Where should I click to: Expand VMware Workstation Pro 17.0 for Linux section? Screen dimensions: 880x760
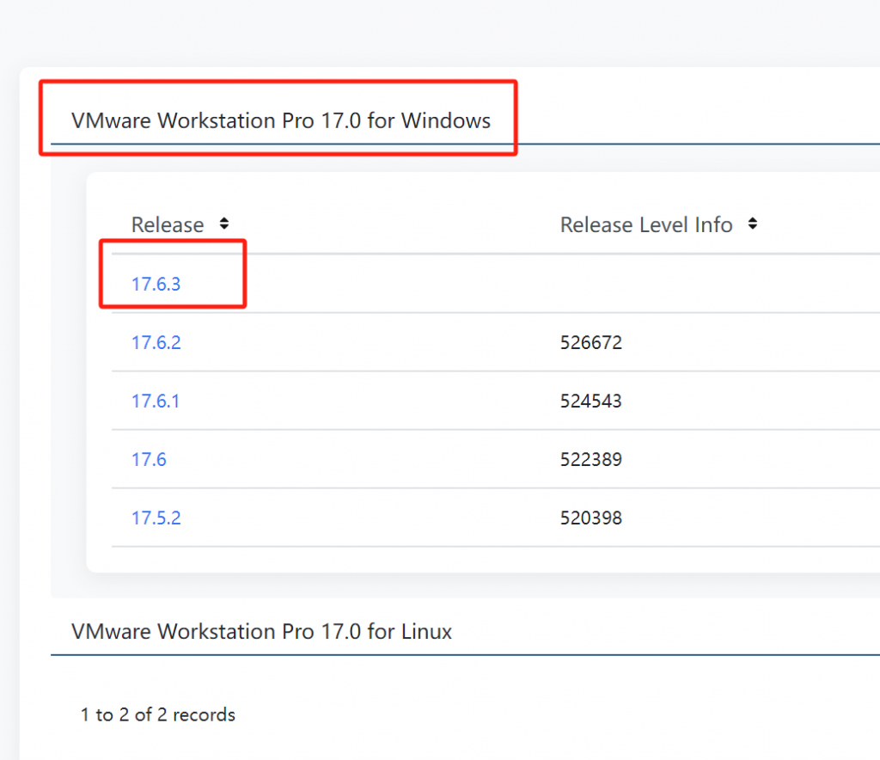click(261, 631)
